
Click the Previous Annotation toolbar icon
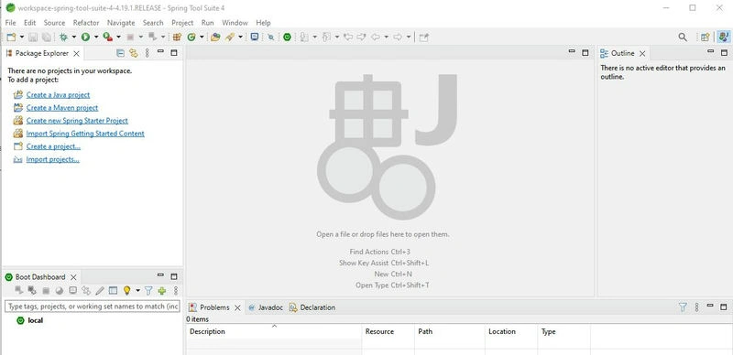327,37
